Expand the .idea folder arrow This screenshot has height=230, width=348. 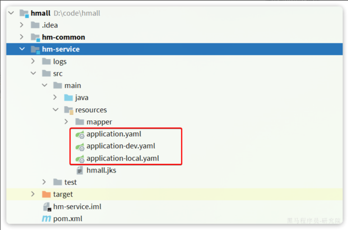(x=22, y=25)
